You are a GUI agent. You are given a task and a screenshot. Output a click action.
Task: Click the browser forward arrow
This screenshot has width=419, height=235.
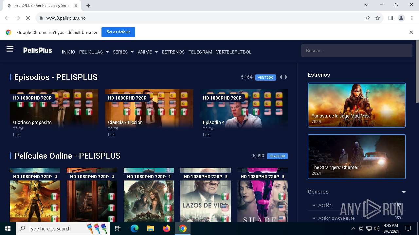[18, 18]
